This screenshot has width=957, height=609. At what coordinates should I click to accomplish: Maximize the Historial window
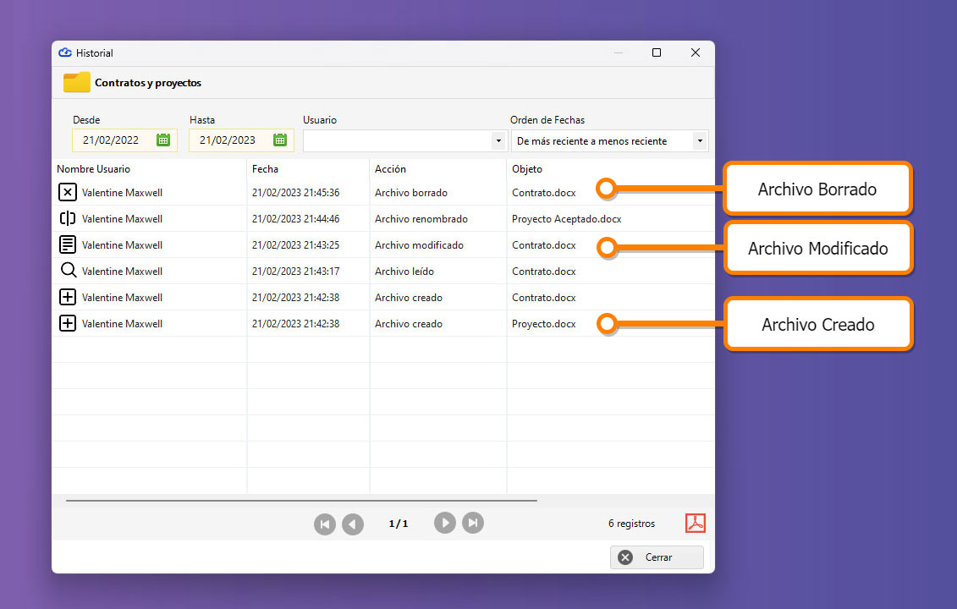[657, 52]
